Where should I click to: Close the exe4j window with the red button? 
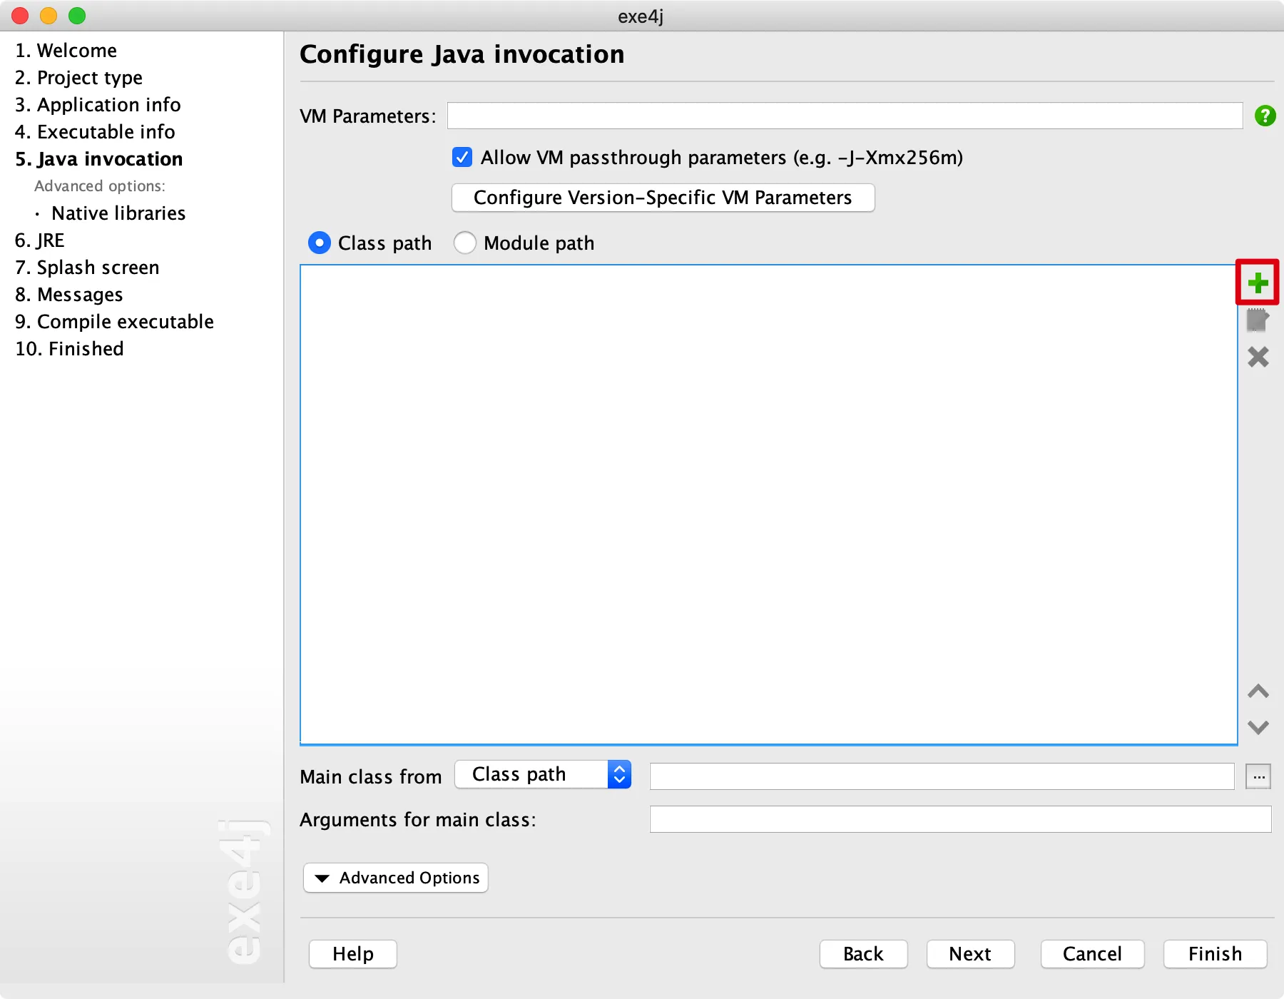pyautogui.click(x=20, y=16)
